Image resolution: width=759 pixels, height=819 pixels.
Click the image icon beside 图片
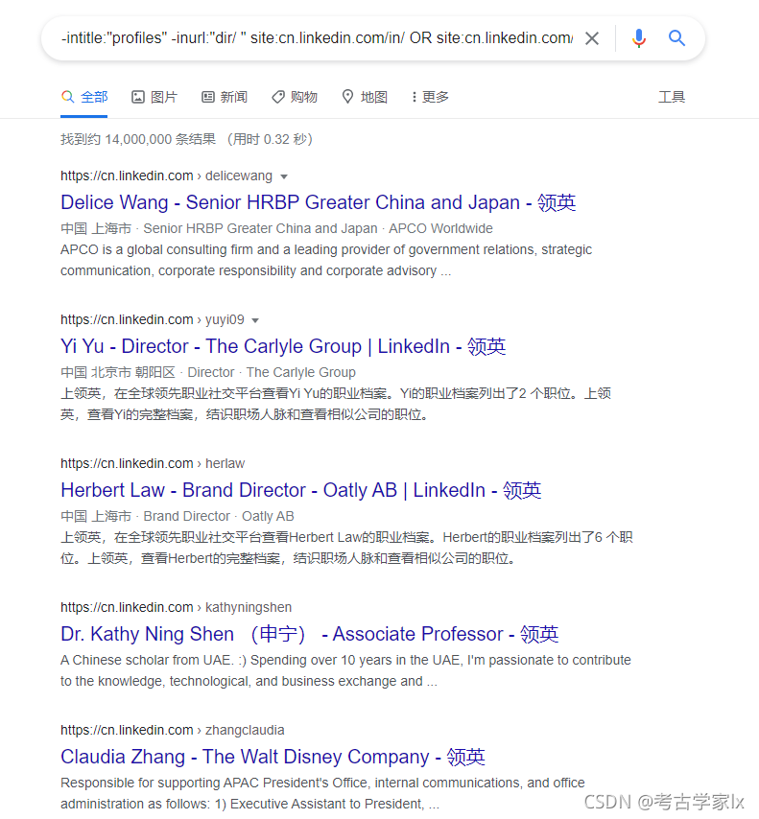click(x=138, y=97)
